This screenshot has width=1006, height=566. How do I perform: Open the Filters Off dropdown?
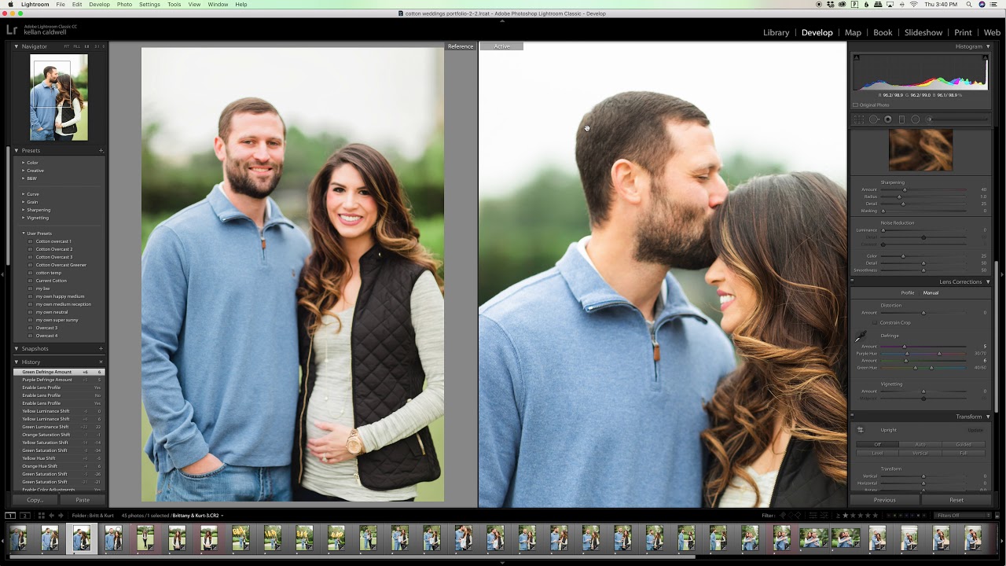tap(961, 516)
